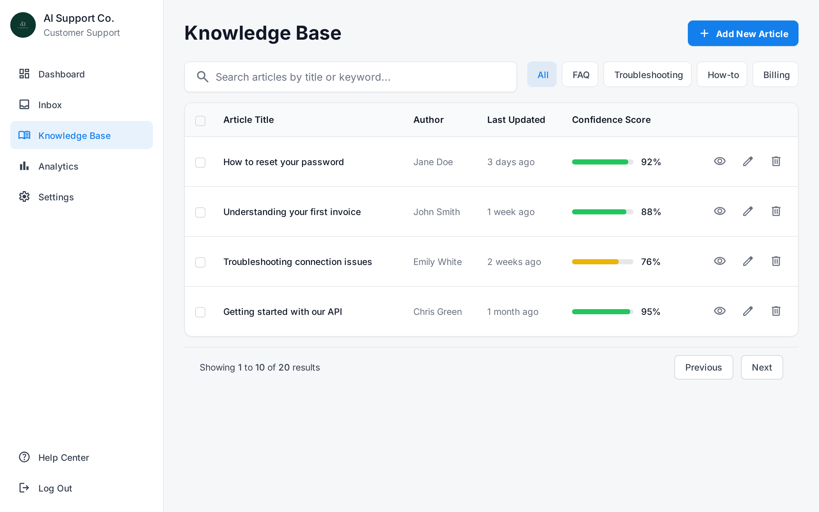The image size is (819, 512).
Task: Click the Help Center question-mark icon
Action: coord(24,458)
